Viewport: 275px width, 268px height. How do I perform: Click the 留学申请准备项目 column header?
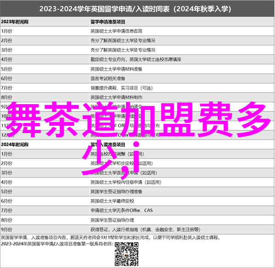click(x=109, y=22)
